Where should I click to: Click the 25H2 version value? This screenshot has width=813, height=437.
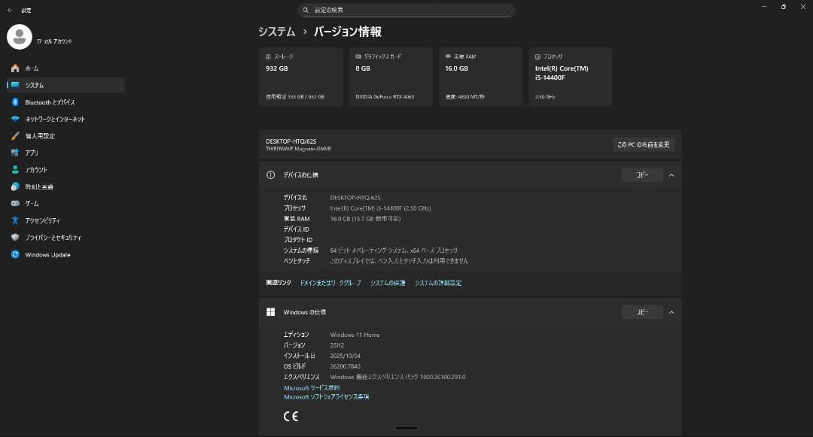coord(337,345)
